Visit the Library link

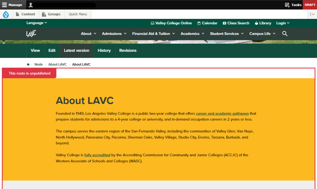click(263, 23)
